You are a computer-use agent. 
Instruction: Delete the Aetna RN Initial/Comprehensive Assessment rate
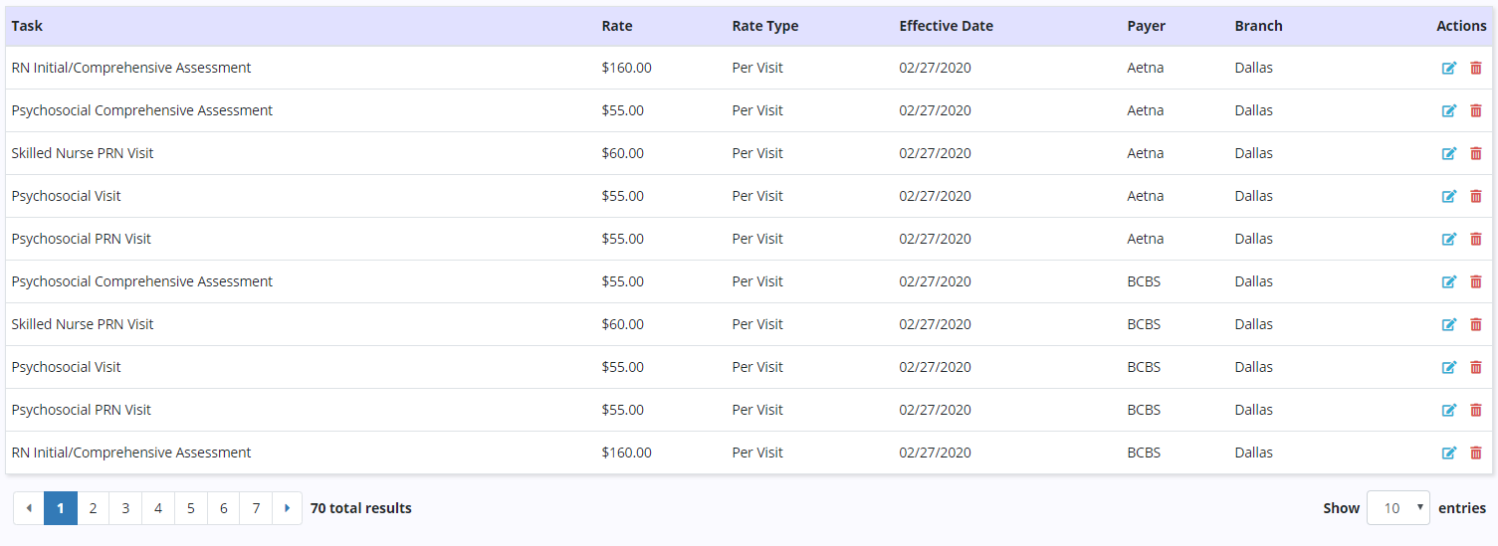[1476, 69]
